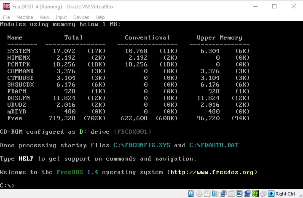Click the hard disk activity indicator icon
This screenshot has height=198, width=303.
pos(191,193)
